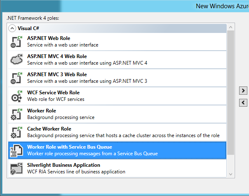This screenshot has width=249, height=196.
Task: Select ASP.NET Web Role title text
Action: pyautogui.click(x=49, y=38)
